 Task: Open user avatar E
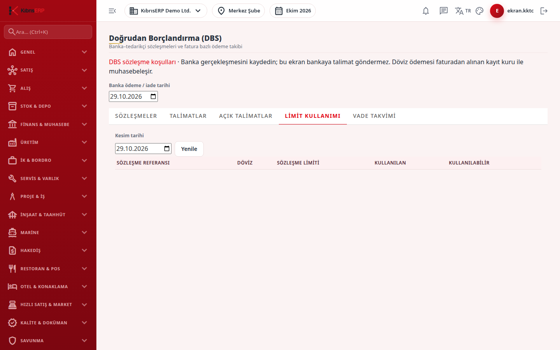pyautogui.click(x=497, y=11)
